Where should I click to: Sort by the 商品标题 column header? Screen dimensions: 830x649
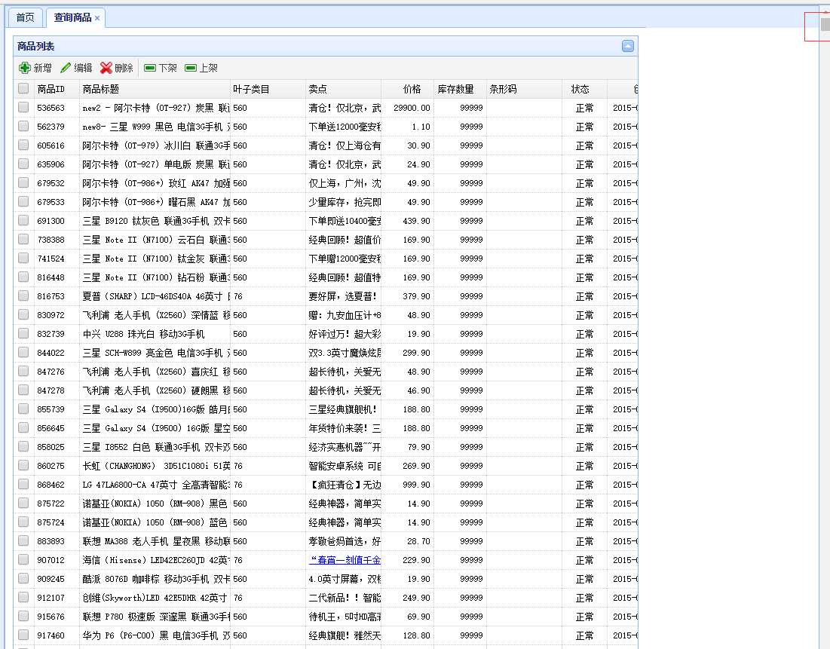155,89
